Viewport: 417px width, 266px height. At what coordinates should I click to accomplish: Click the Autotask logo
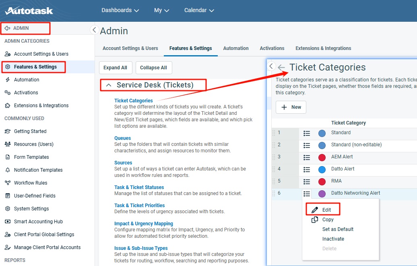[x=28, y=10]
